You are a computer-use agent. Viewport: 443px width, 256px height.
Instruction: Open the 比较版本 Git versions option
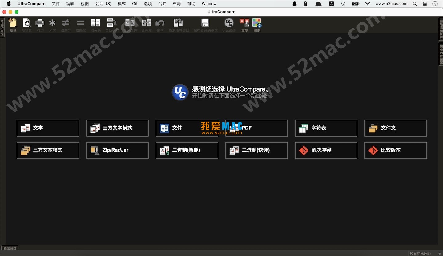click(x=396, y=150)
